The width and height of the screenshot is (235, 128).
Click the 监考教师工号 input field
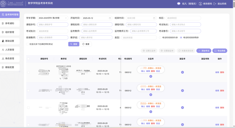[143, 31]
